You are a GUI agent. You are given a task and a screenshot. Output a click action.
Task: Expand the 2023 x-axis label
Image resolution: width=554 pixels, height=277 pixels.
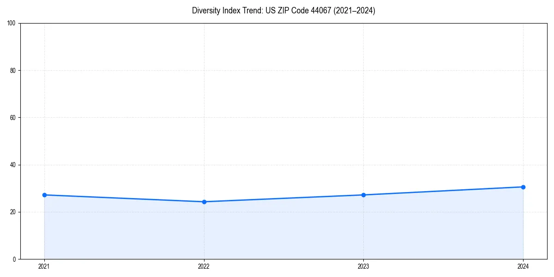coord(363,266)
